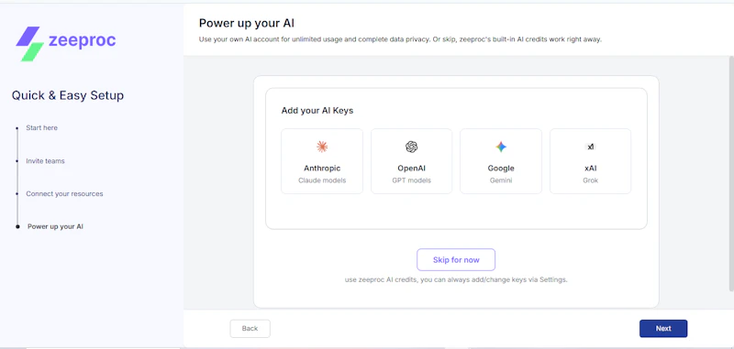Click the zeeproc AI credits note

tap(456, 280)
